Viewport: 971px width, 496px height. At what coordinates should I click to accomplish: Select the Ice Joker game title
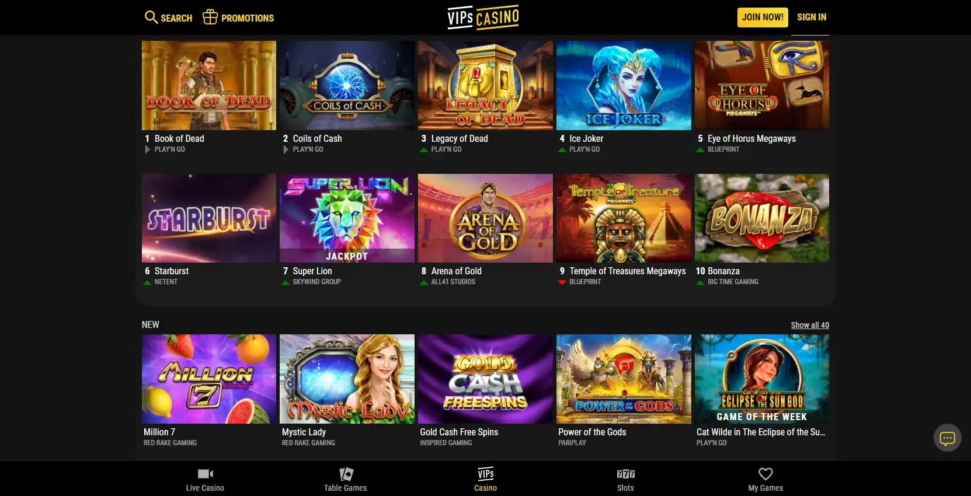point(586,138)
